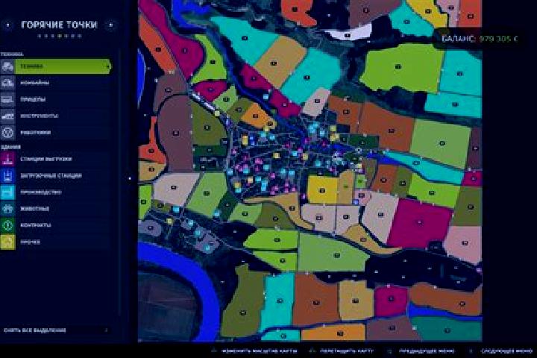Click the magenta Станции выгрузки icon
The image size is (537, 358).
click(x=7, y=159)
